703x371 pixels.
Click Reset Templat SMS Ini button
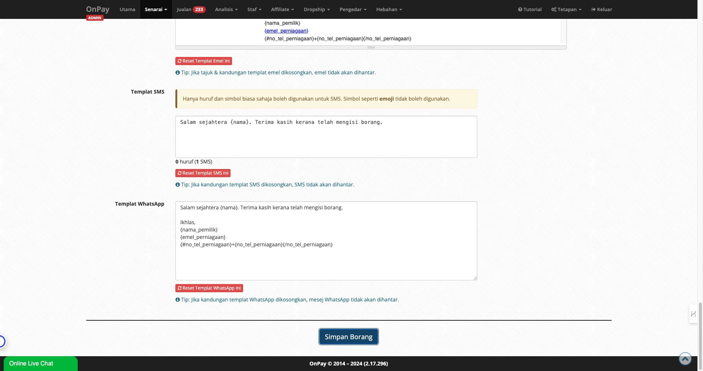203,173
